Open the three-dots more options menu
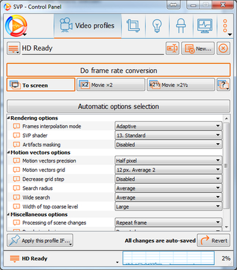Image resolution: width=237 pixels, height=270 pixels. (226, 26)
